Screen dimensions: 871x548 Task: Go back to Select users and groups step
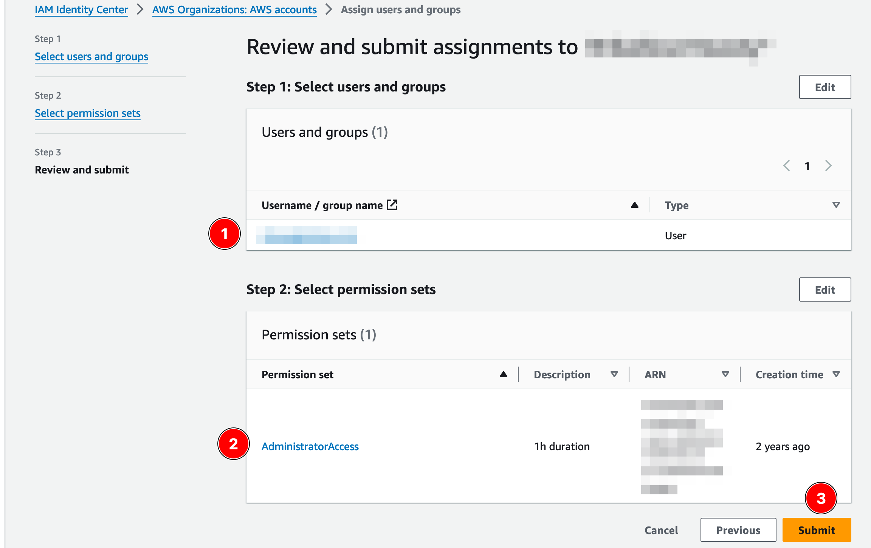click(x=91, y=57)
